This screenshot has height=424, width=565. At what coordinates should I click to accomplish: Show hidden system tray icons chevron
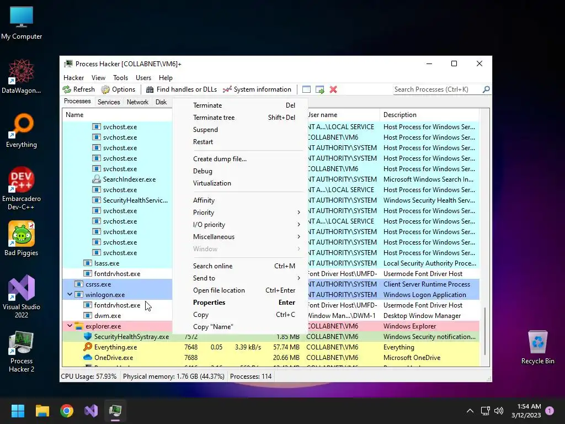point(470,411)
